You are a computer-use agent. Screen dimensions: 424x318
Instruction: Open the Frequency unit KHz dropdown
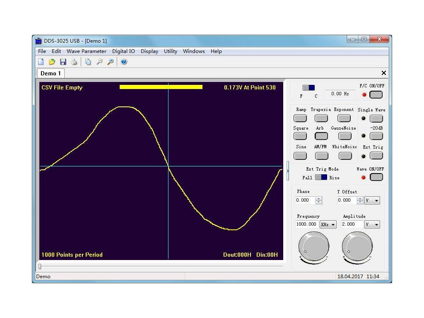[328, 224]
